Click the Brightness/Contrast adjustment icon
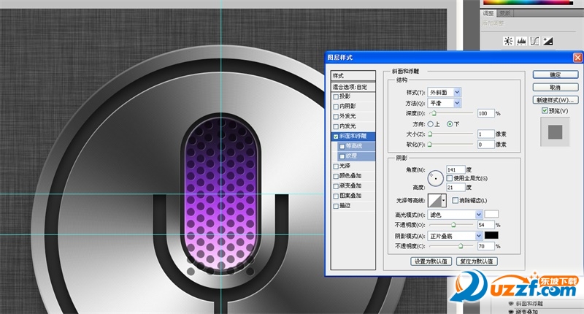 click(x=508, y=41)
